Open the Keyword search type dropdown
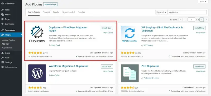Screen dimensions: 211x96 (161, 12)
